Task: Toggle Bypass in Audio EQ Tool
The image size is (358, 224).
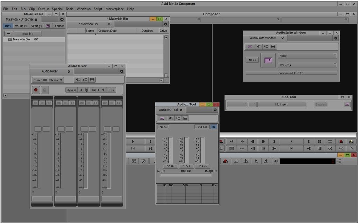Action: [202, 127]
